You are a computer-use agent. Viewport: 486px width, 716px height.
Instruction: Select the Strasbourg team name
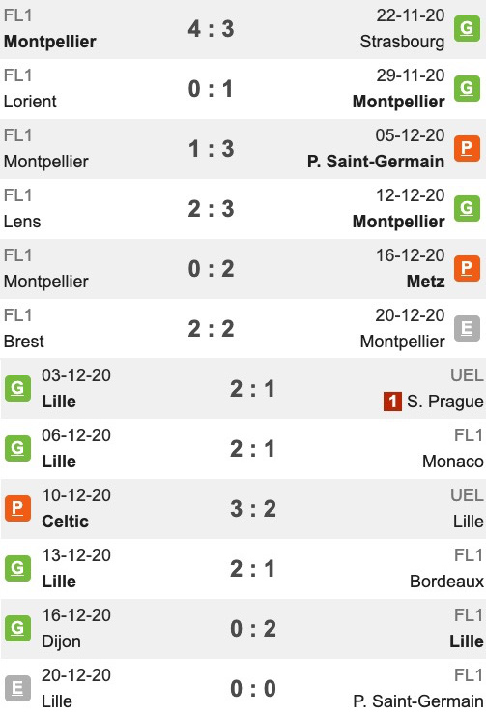[x=402, y=42]
